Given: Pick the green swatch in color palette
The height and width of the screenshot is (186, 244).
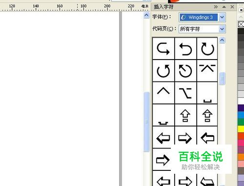Looking at the screenshot, I should point(241,122).
